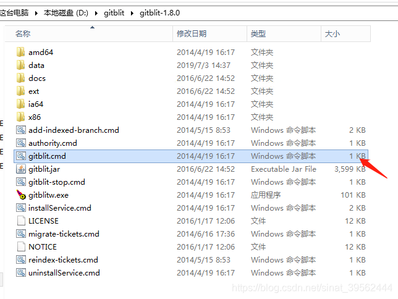This screenshot has width=398, height=299.
Task: Select the LICENSE file name
Action: point(43,221)
